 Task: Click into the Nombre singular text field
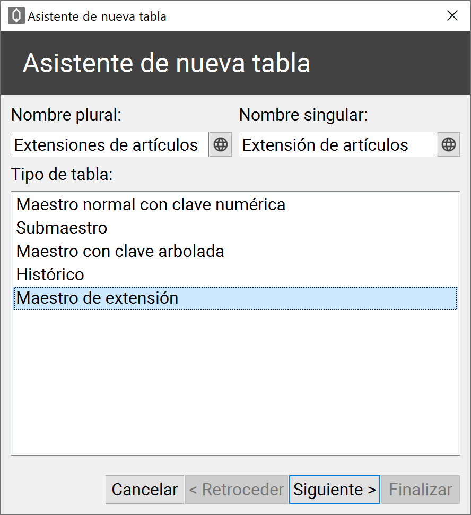337,145
